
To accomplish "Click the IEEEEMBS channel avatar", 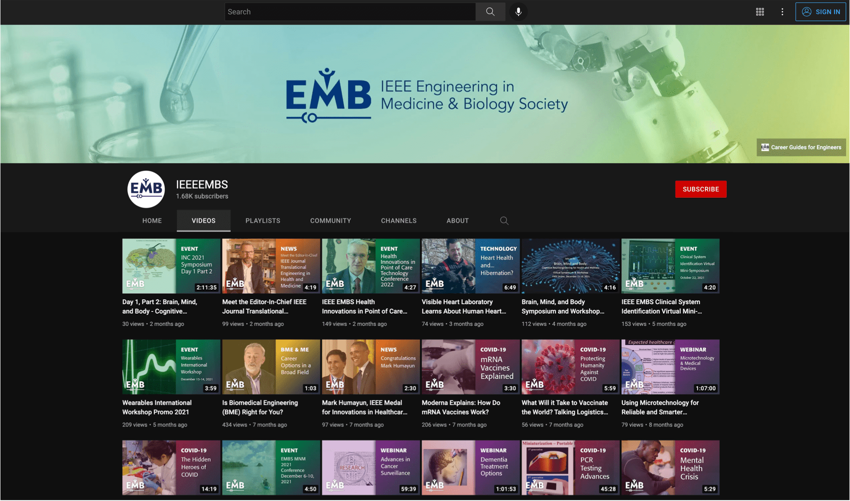I will 146,189.
